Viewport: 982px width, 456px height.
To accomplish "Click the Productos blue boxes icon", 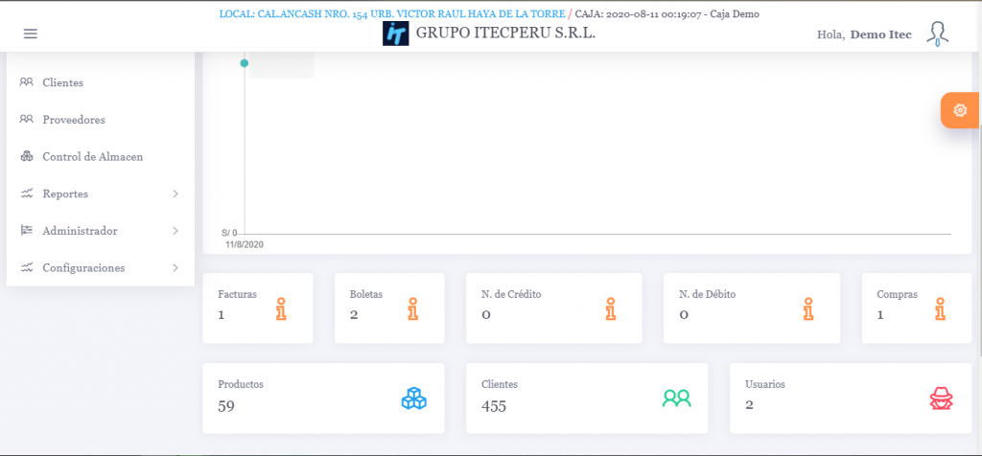I will [x=413, y=399].
